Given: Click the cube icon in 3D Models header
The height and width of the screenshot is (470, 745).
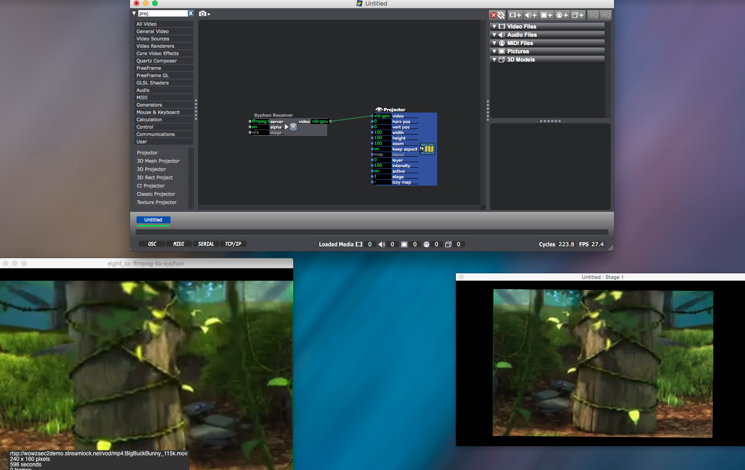Looking at the screenshot, I should click(x=502, y=60).
